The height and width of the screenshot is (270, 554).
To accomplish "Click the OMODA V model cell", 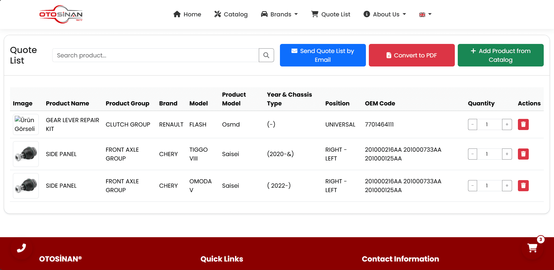I will click(200, 186).
